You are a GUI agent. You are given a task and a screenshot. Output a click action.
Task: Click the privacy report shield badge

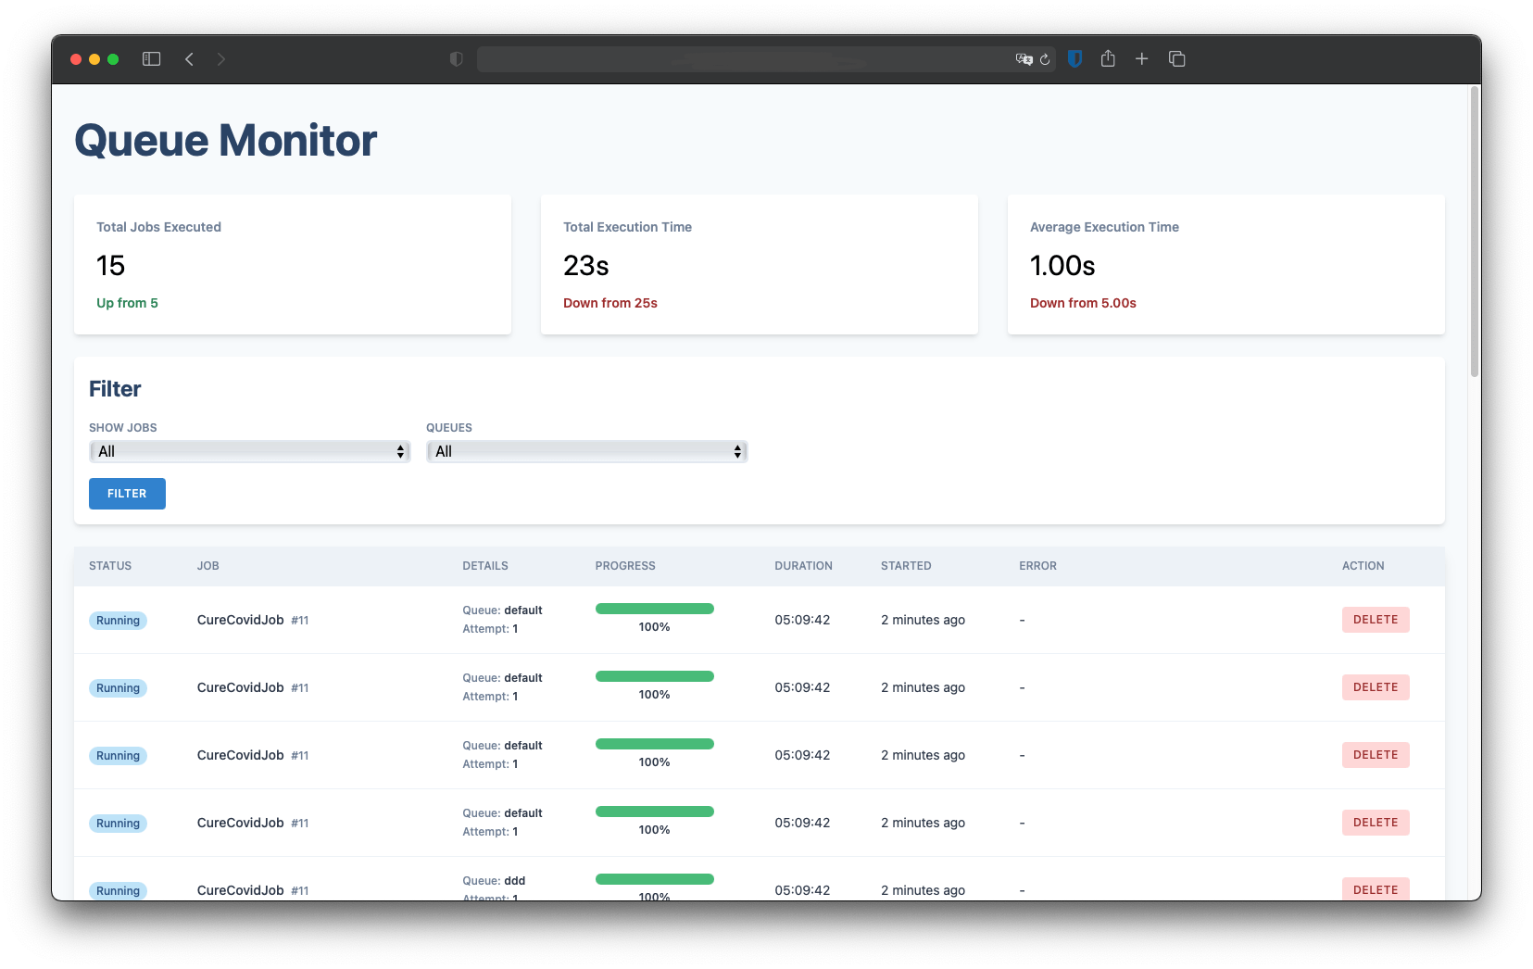coord(455,58)
